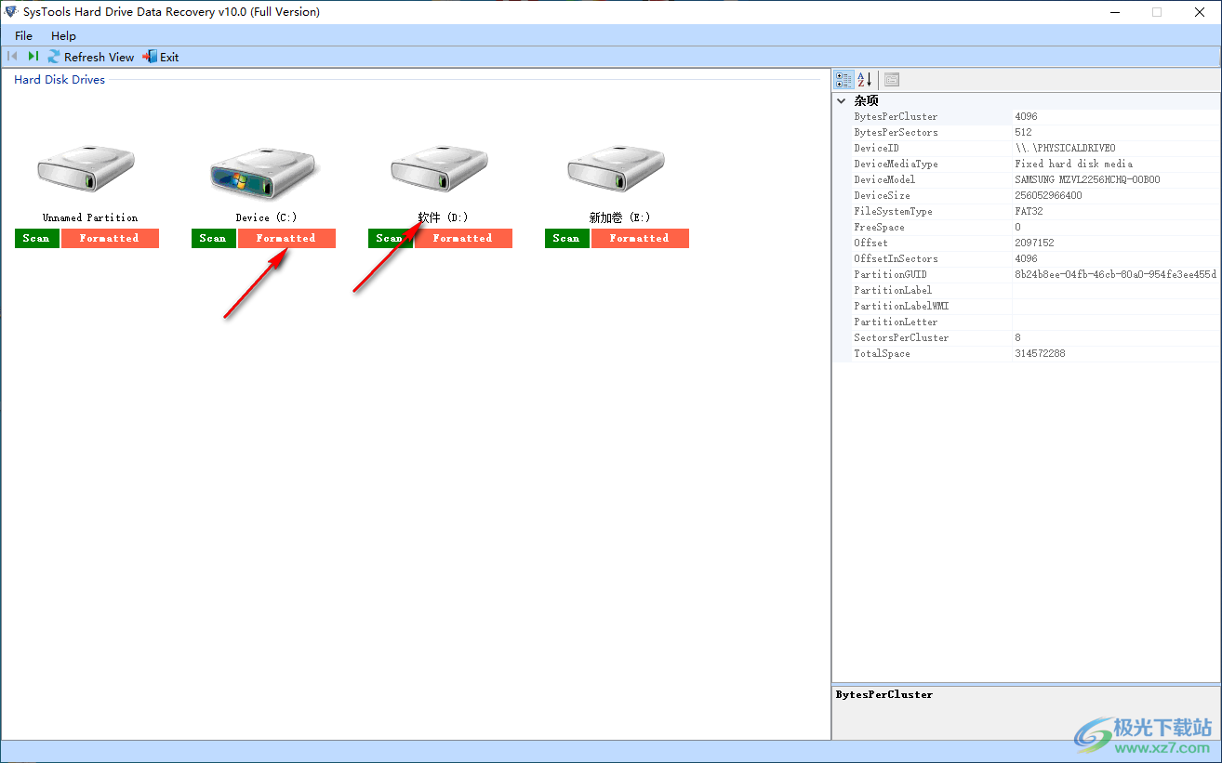Image resolution: width=1222 pixels, height=763 pixels.
Task: Open the Help menu
Action: [64, 36]
